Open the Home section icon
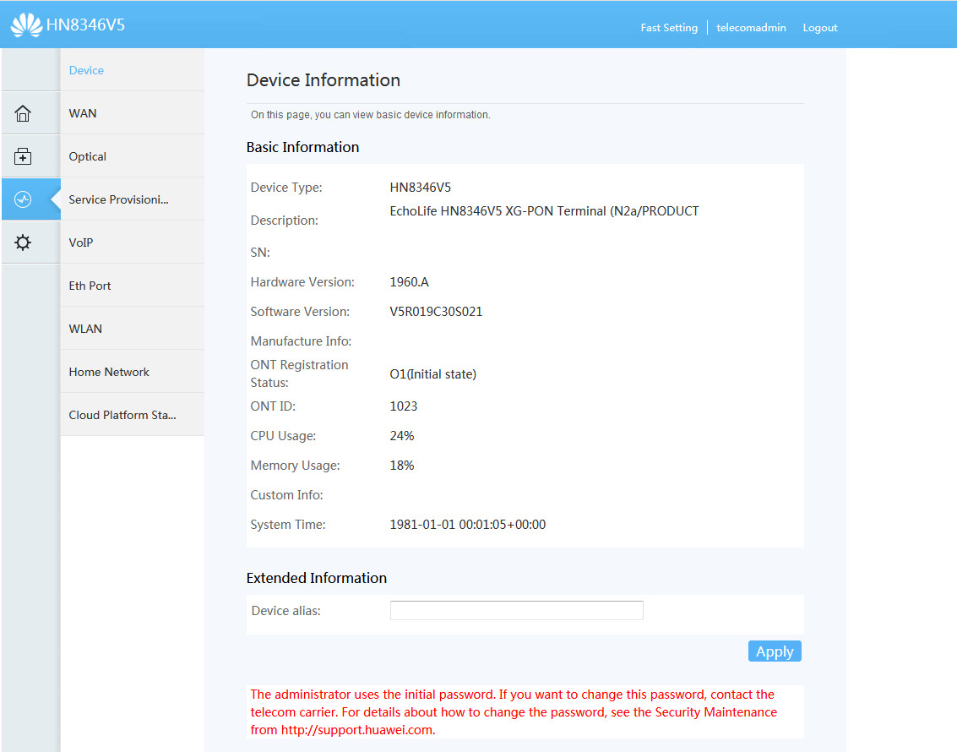This screenshot has width=957, height=752. click(24, 113)
